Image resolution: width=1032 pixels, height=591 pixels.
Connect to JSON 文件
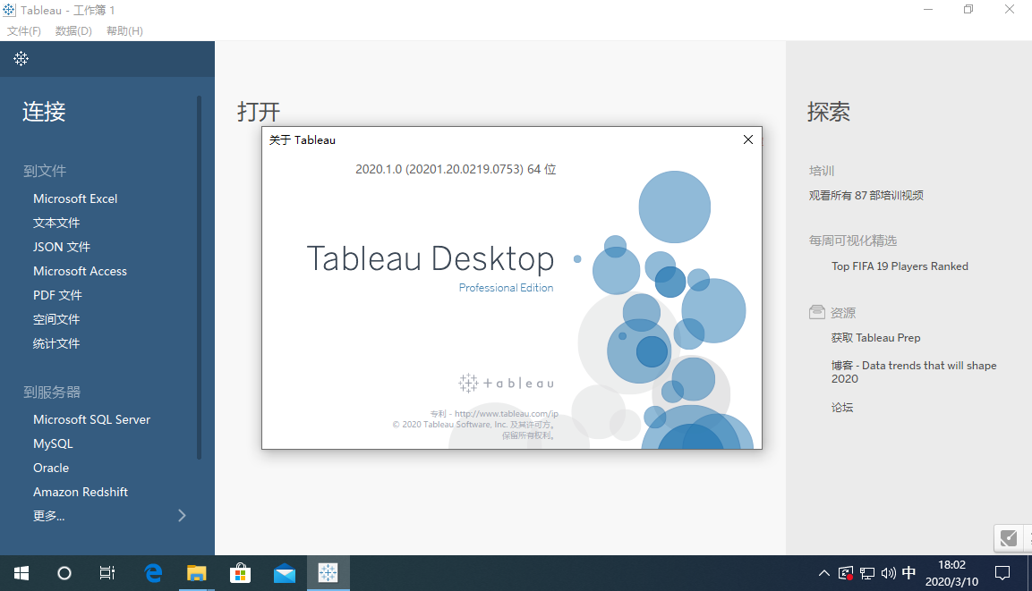62,247
